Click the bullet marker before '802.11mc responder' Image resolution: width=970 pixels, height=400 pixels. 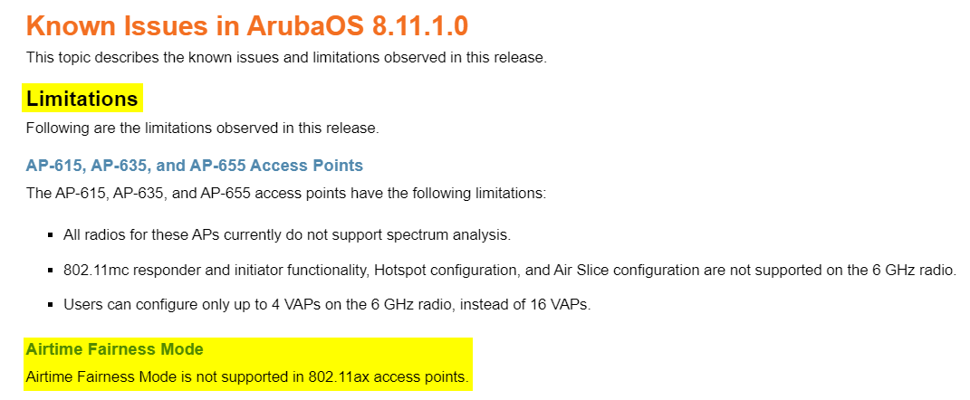pos(51,270)
